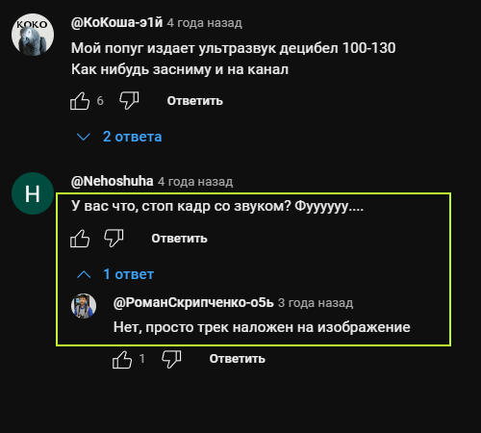Click the green 'H' avatar
This screenshot has height=433, width=481.
[x=33, y=193]
